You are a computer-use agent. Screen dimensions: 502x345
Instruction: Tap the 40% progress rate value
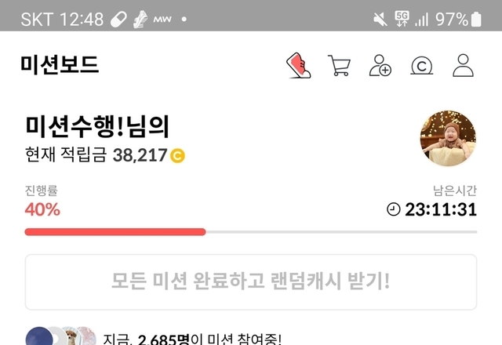42,210
